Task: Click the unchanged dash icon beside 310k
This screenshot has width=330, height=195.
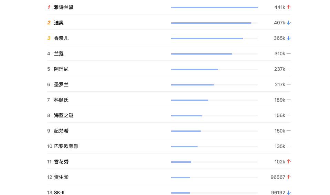Action: pos(289,54)
